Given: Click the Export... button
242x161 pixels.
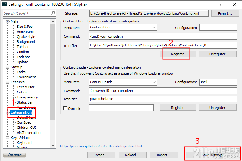Looking at the screenshot, I should tap(225, 14).
